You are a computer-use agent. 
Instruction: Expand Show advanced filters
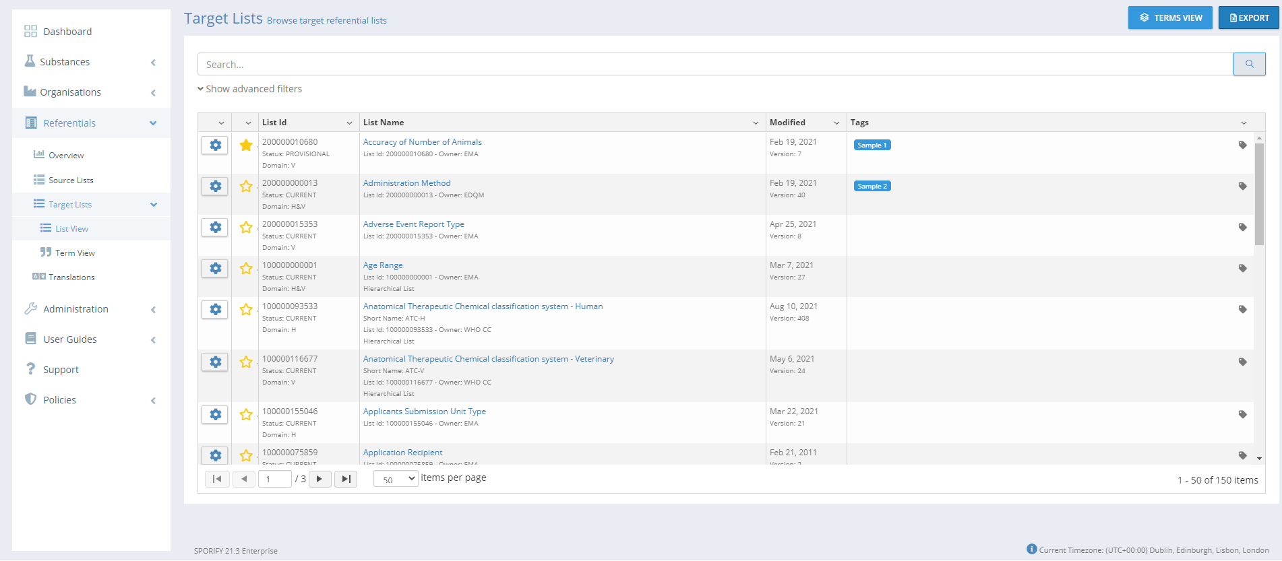coord(250,89)
